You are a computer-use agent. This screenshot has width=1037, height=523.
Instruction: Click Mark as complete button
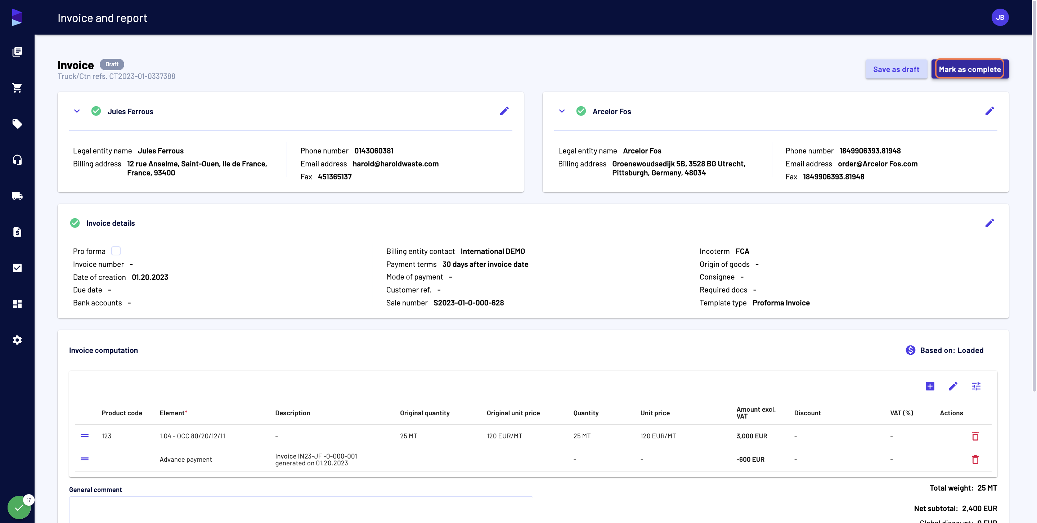pyautogui.click(x=969, y=69)
